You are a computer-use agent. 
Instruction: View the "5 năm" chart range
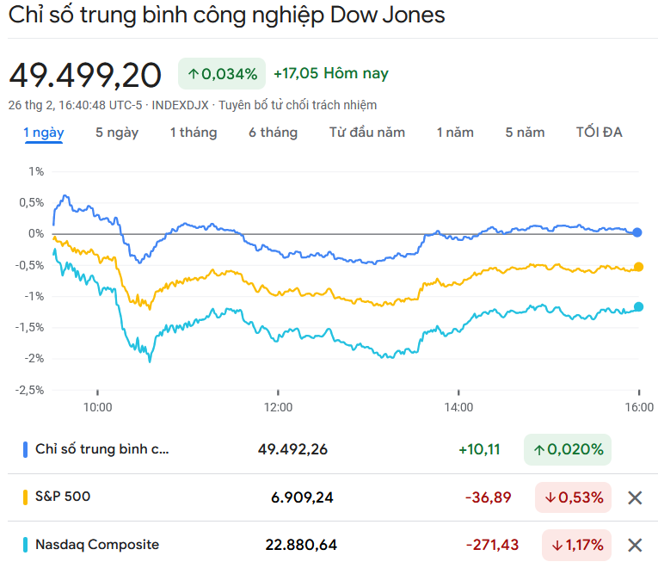click(525, 133)
